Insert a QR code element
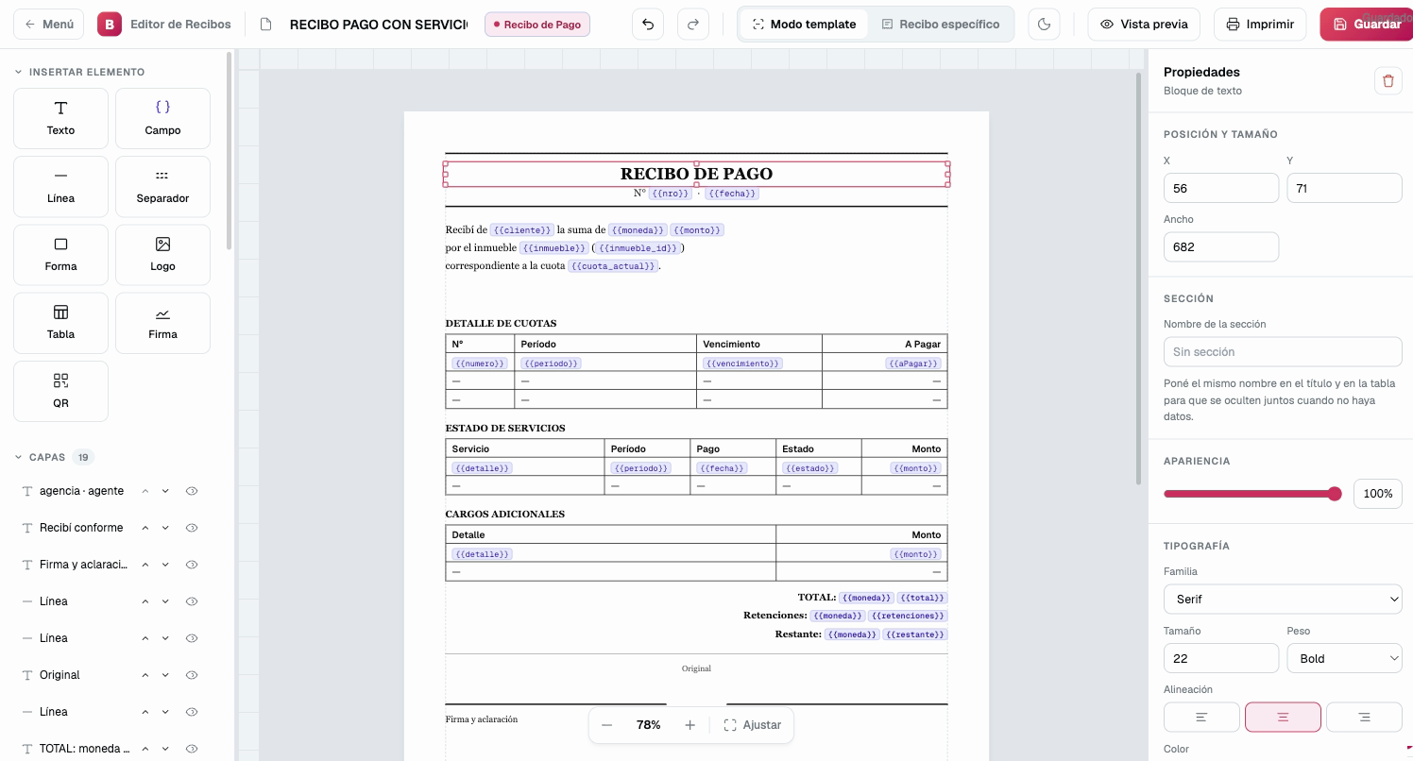Image resolution: width=1413 pixels, height=761 pixels. (60, 391)
